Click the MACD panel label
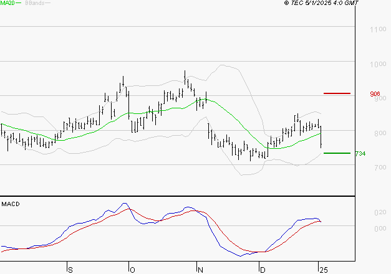391x274 pixels. coord(11,204)
